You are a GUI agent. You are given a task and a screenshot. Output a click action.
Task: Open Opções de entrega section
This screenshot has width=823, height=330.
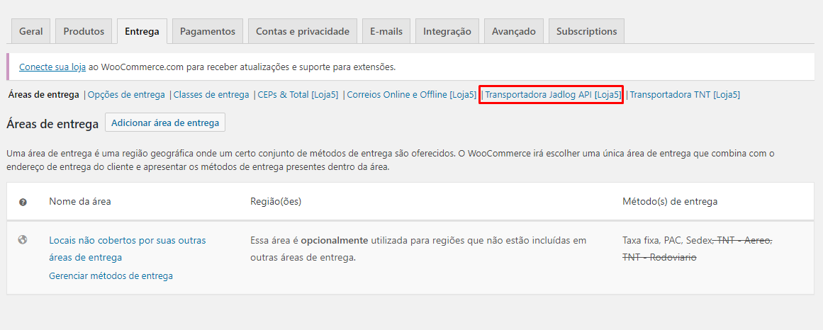126,94
